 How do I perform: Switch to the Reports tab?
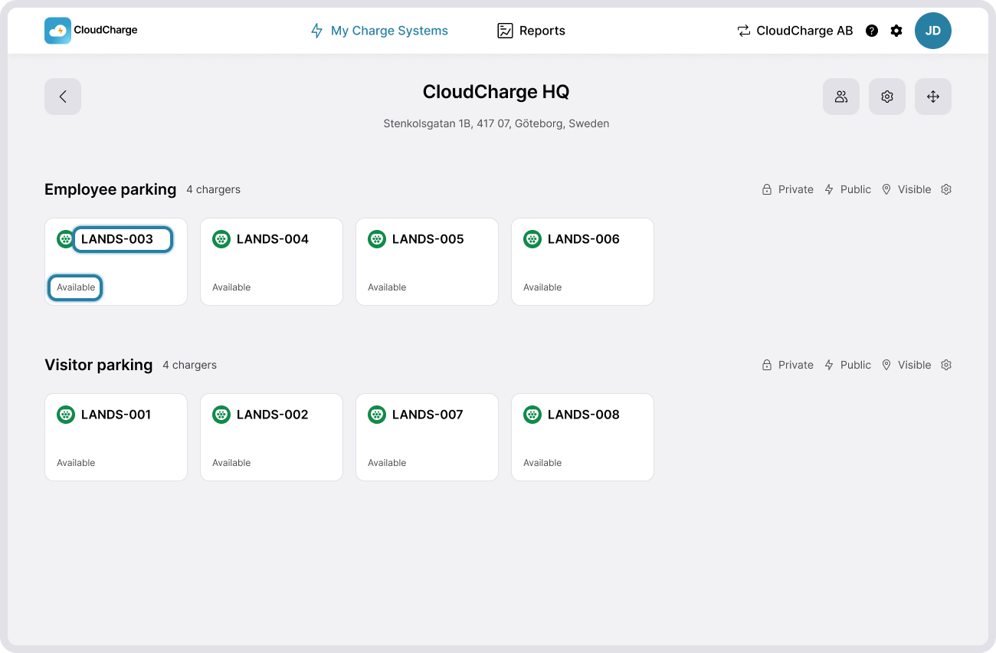coord(530,31)
